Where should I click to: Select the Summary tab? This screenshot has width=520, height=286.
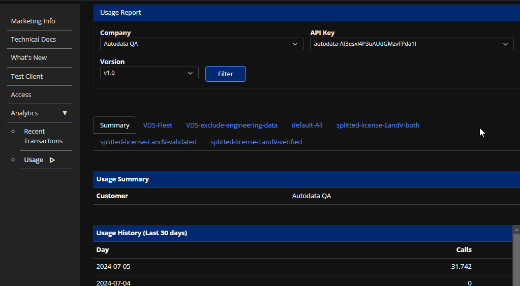click(114, 125)
